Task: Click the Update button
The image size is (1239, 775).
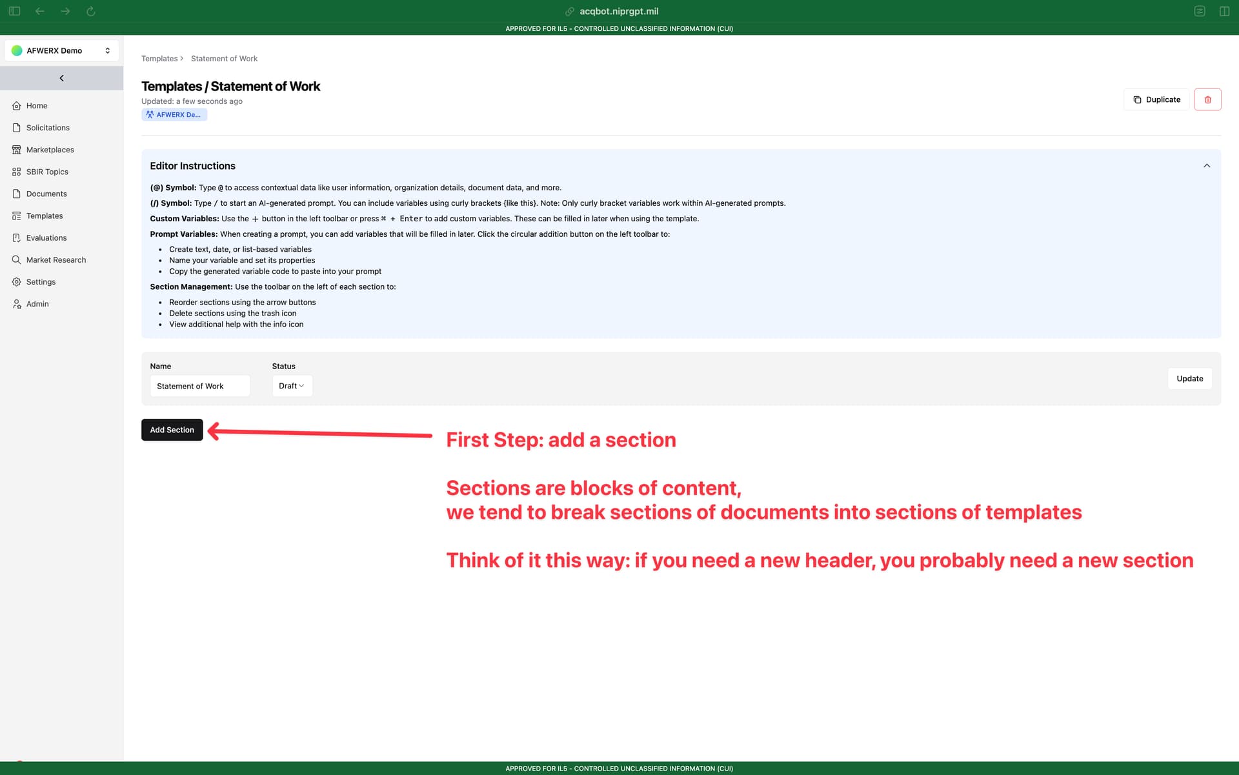Action: point(1189,379)
